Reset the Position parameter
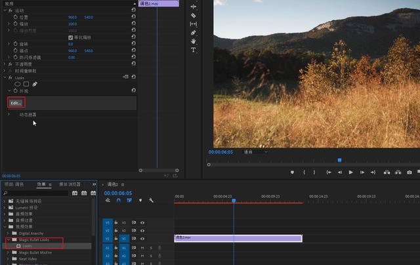The image size is (420, 265). [133, 16]
